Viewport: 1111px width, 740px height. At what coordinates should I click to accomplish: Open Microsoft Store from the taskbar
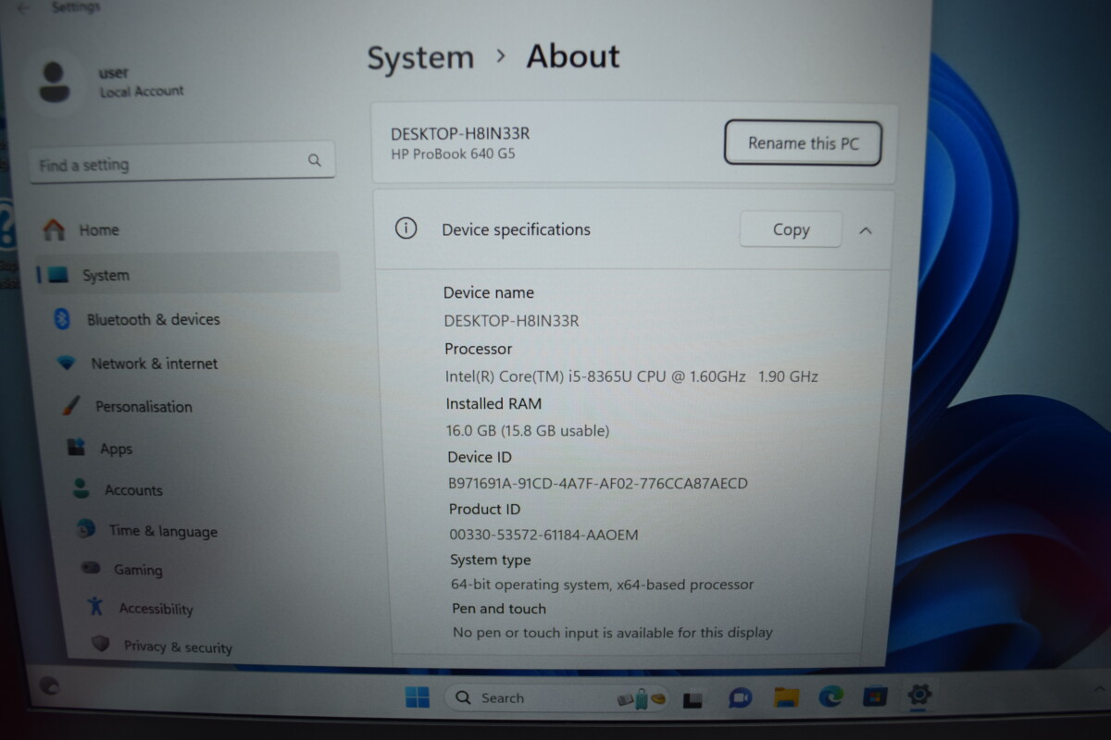tap(875, 696)
